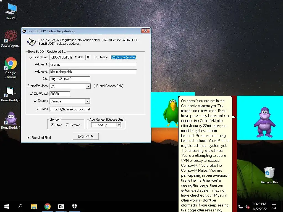Open File Explorer from taskbar

click(34, 206)
